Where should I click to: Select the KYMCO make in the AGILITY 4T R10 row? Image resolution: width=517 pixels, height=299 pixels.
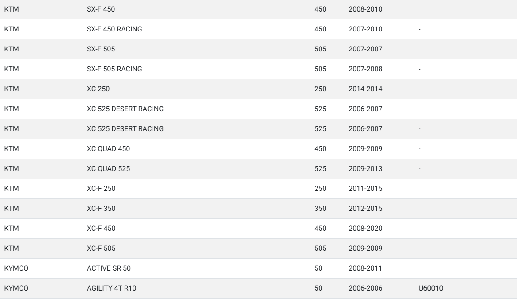click(16, 288)
